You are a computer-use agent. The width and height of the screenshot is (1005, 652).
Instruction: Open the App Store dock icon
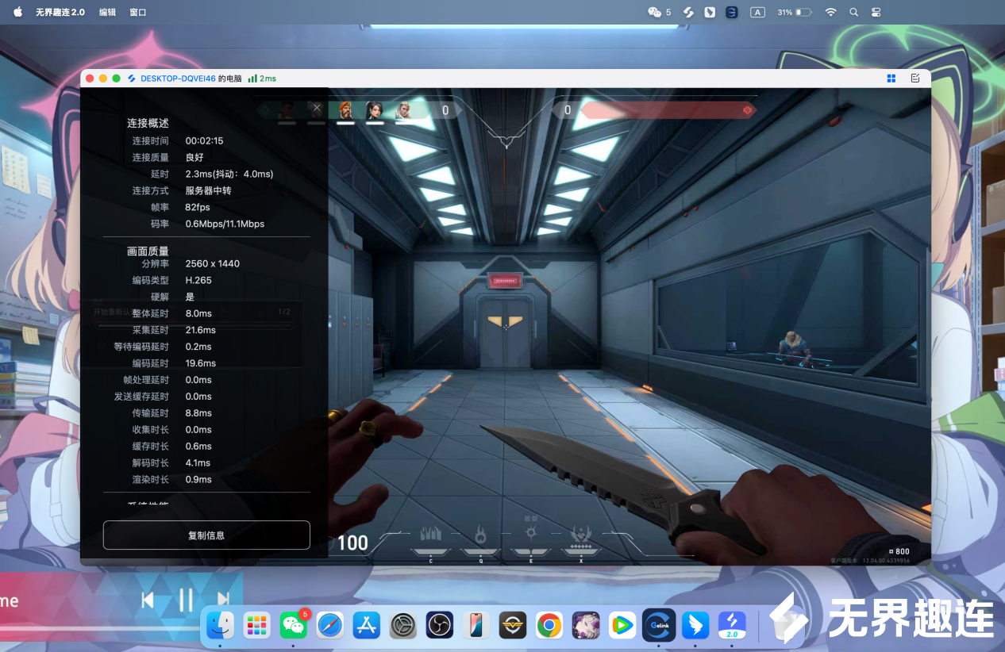367,626
